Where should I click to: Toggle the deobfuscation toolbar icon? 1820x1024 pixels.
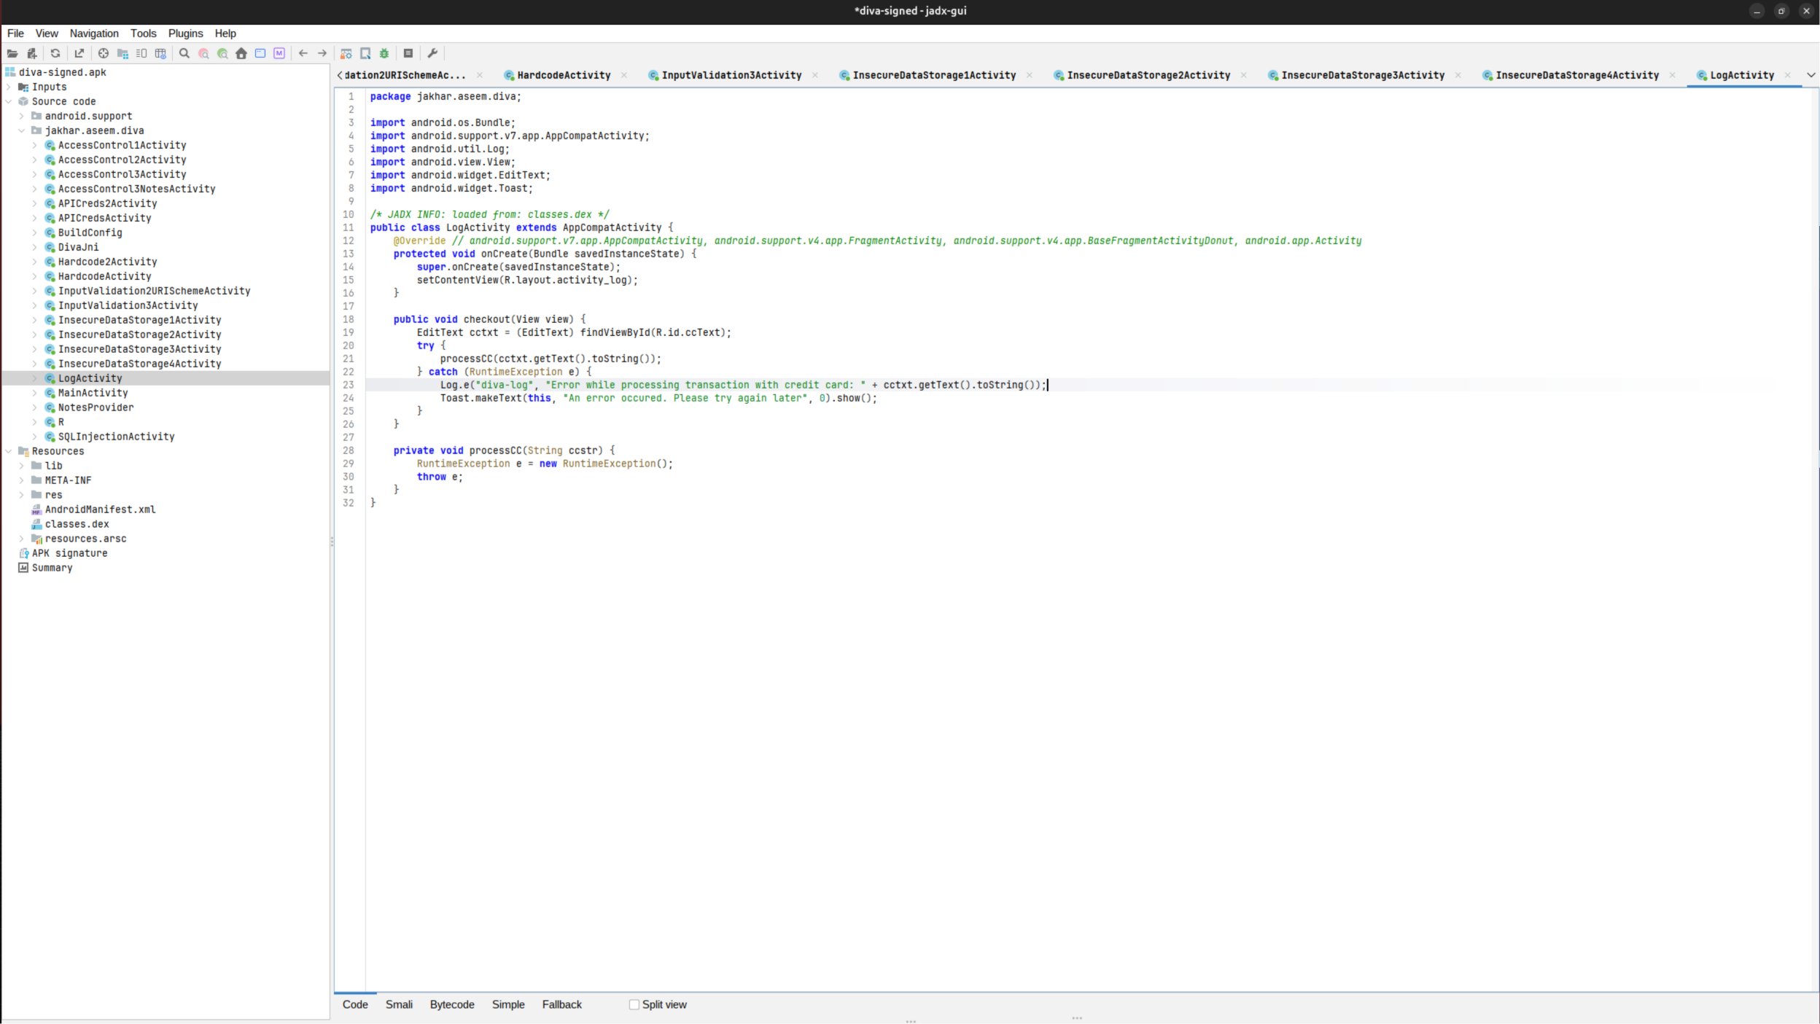(346, 53)
